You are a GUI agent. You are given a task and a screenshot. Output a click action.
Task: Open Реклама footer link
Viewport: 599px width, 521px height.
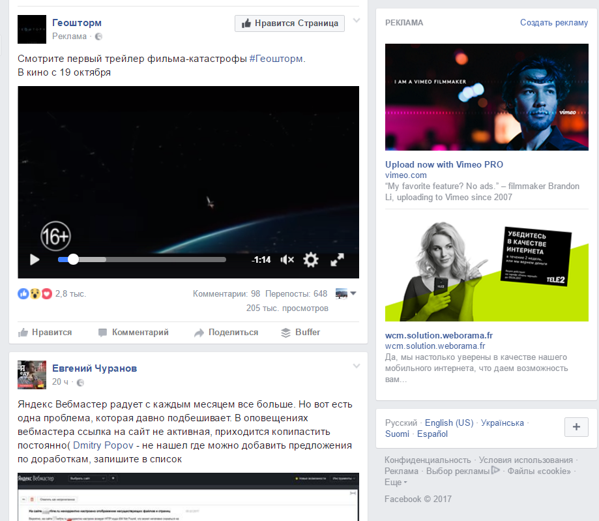[x=402, y=471]
